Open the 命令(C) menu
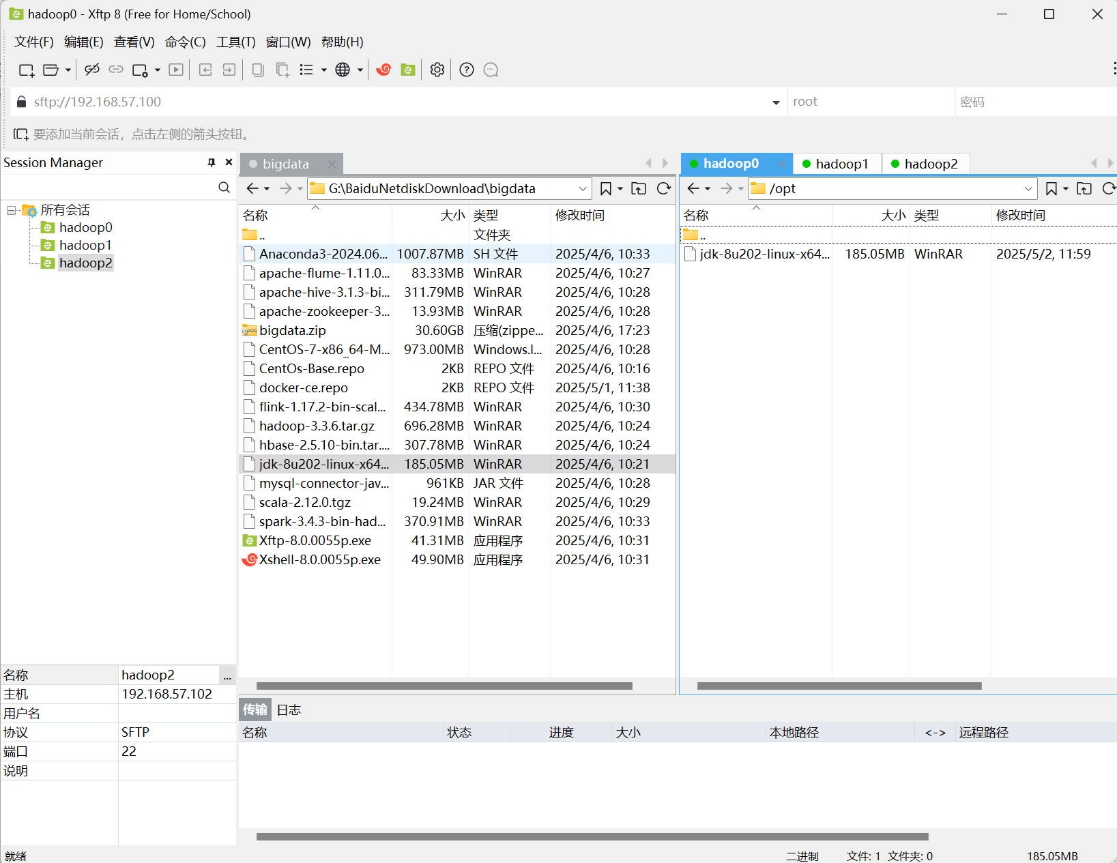 point(186,42)
